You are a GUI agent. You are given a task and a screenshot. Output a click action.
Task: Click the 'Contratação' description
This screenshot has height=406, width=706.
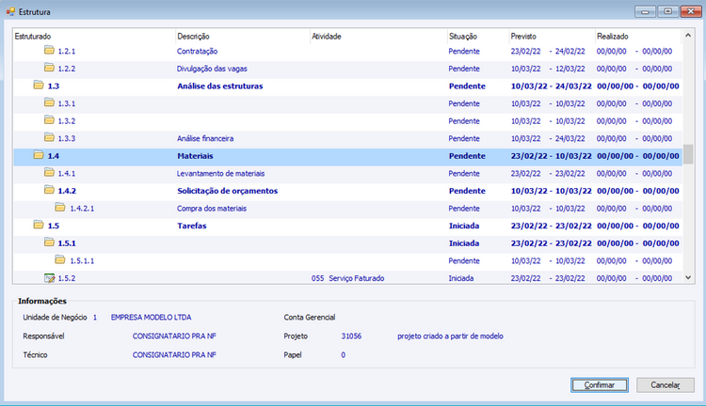pyautogui.click(x=198, y=52)
